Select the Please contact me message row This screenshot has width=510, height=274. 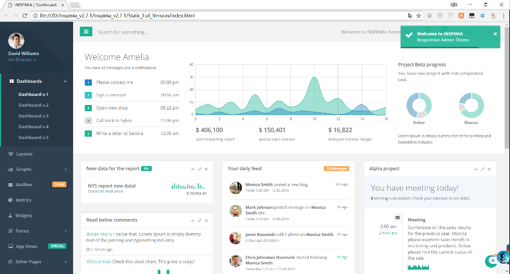[131, 82]
